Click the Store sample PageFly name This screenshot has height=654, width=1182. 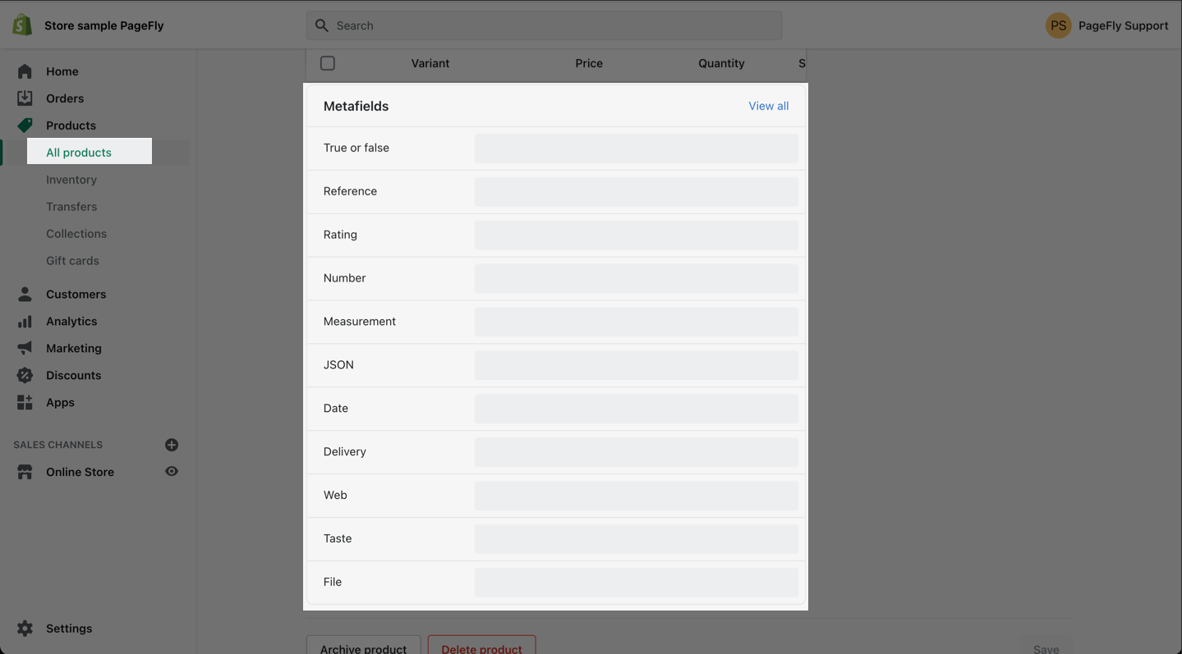104,25
